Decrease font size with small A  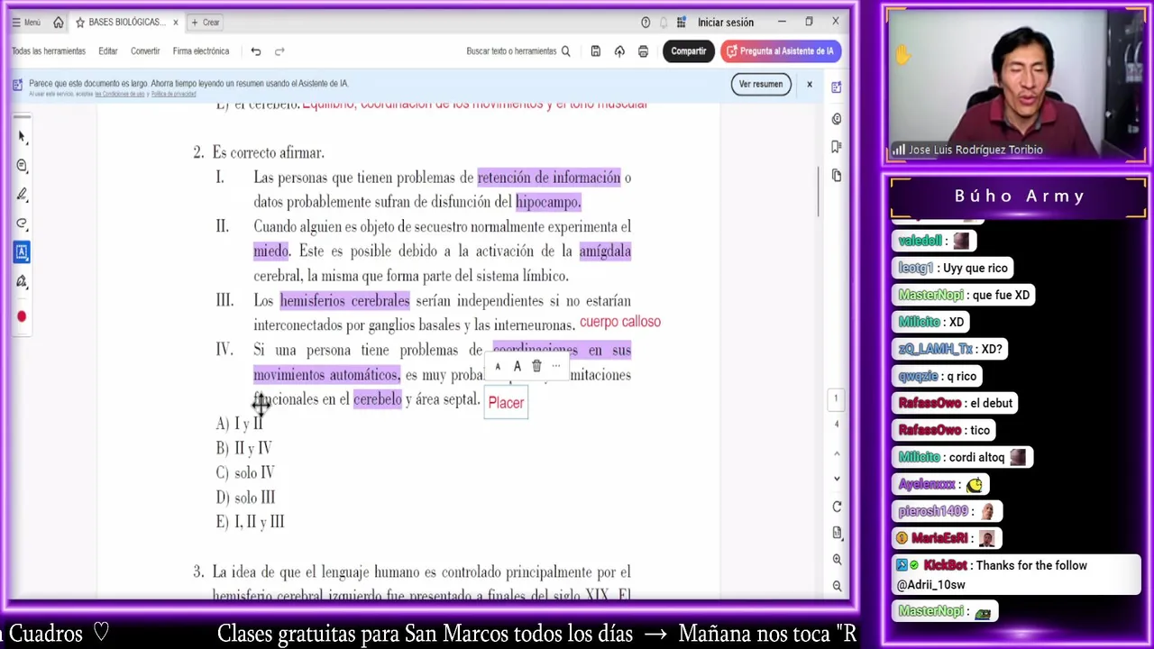[x=498, y=367]
